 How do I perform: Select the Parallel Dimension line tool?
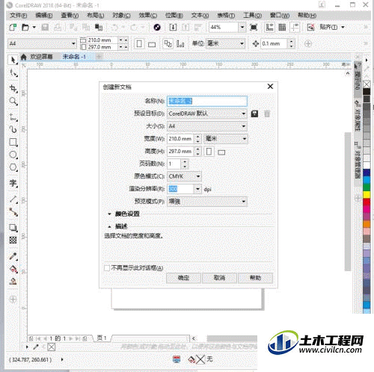(x=13, y=199)
